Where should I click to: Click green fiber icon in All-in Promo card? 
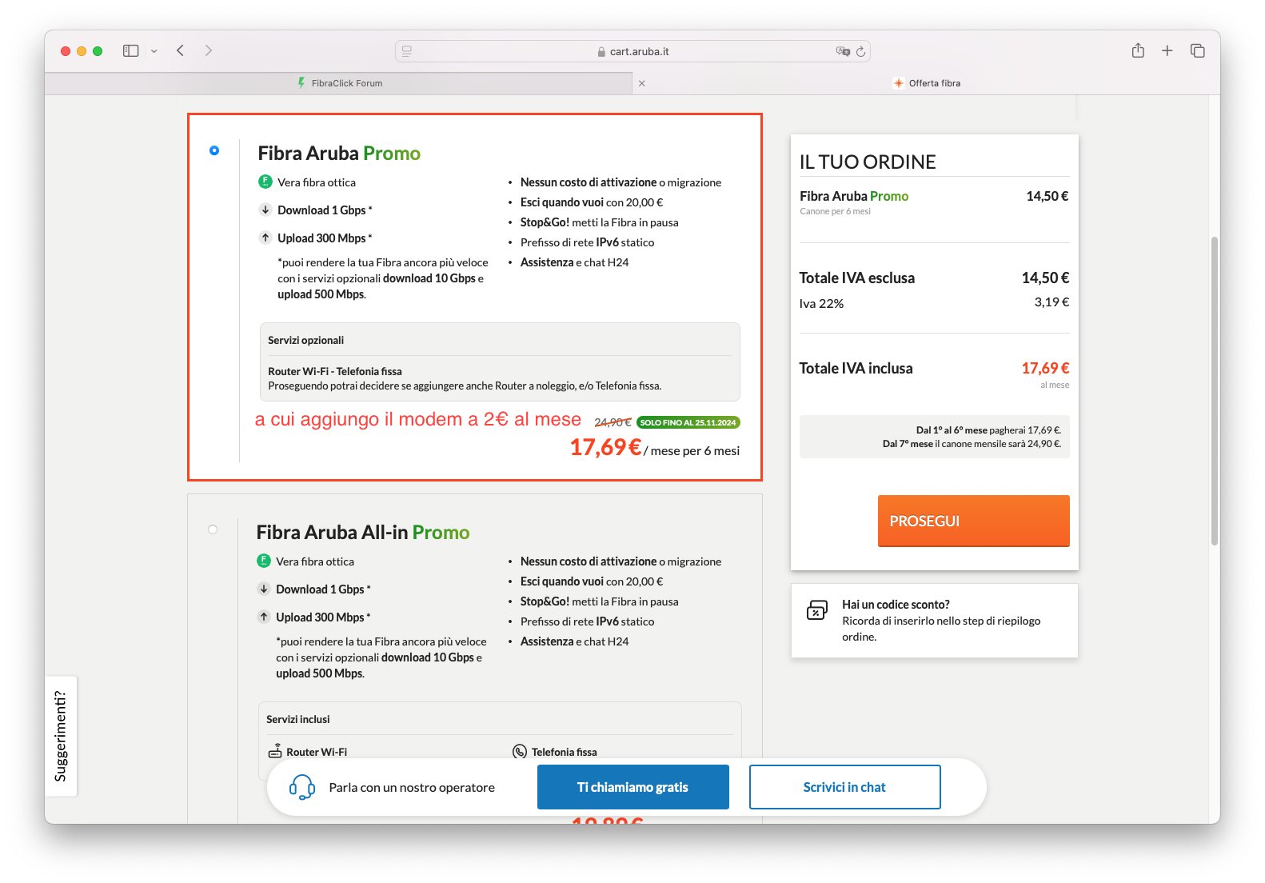pos(264,561)
